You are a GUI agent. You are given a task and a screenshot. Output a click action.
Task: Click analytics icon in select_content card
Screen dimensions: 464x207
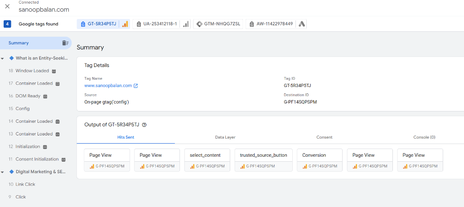(192, 167)
